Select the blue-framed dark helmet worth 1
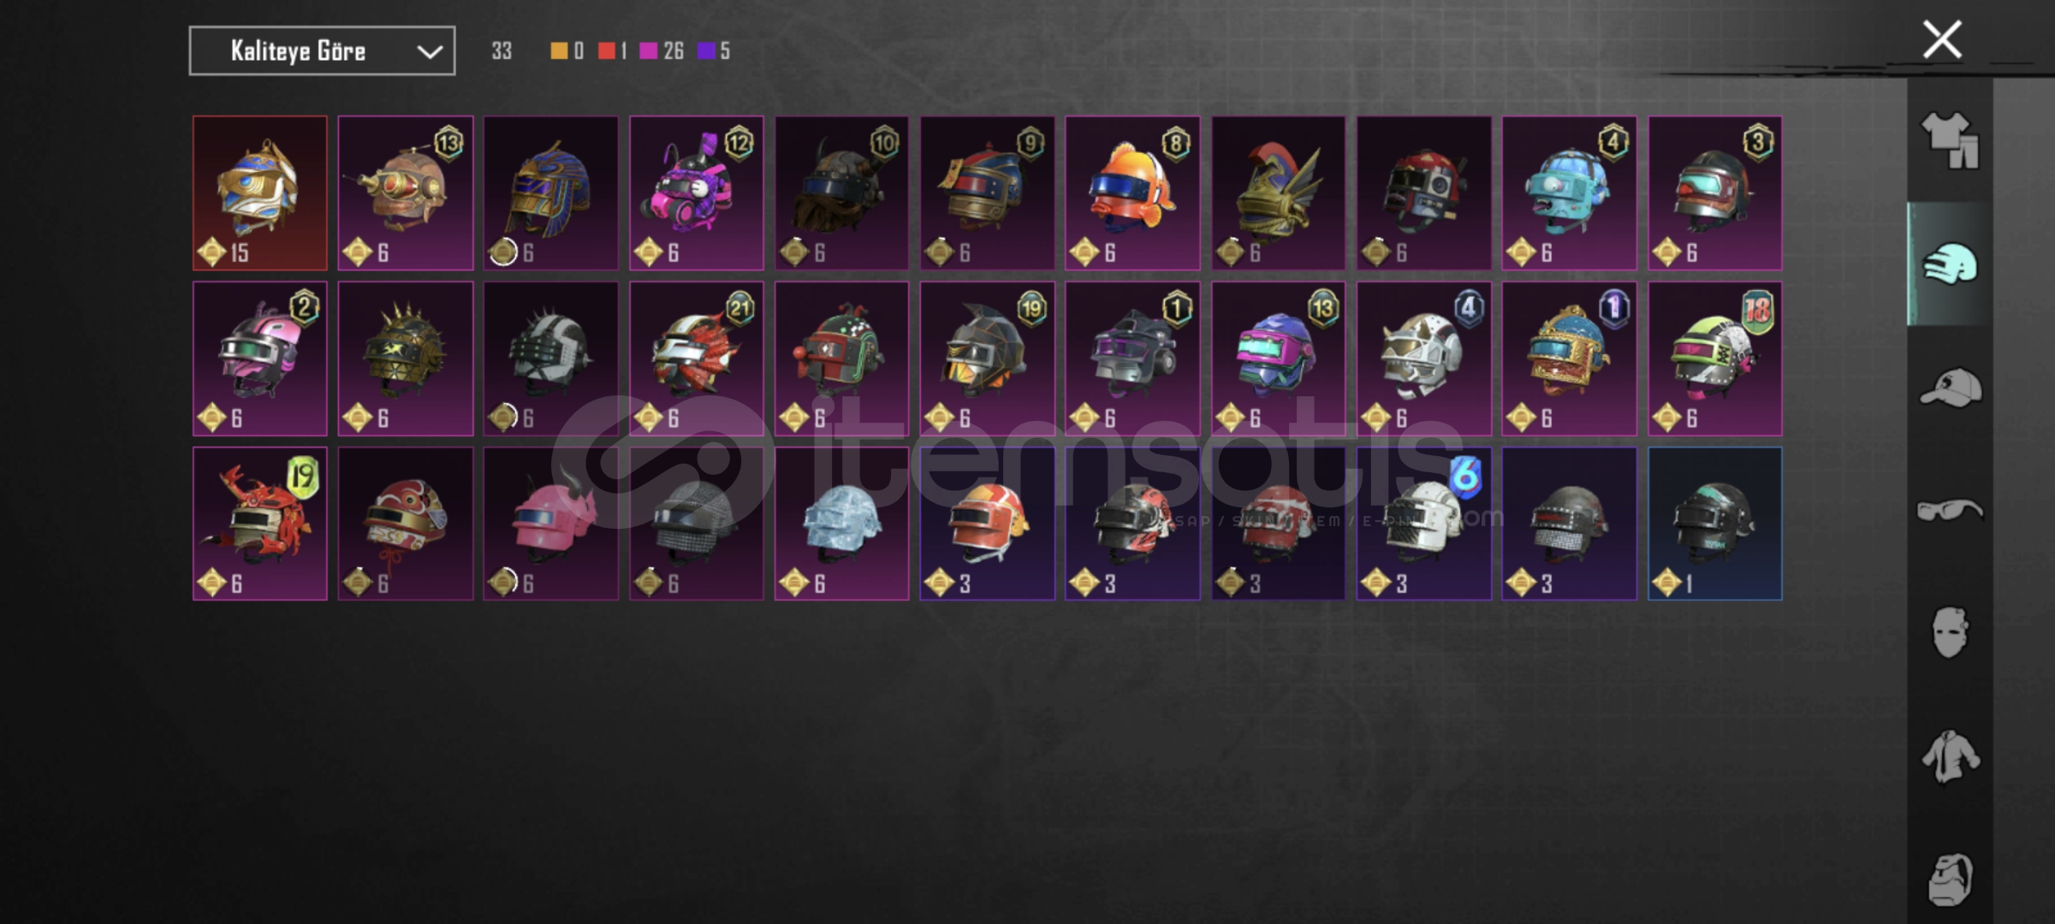The image size is (2055, 924). 1715,524
